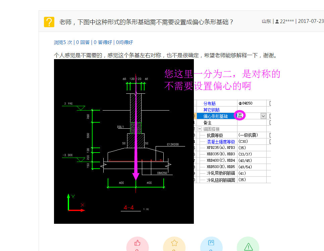324x251 pixels.
Task: Click the 0 答得好 link
Action: 103,42
